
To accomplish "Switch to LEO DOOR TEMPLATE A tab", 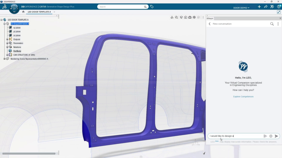I will point(39,12).
